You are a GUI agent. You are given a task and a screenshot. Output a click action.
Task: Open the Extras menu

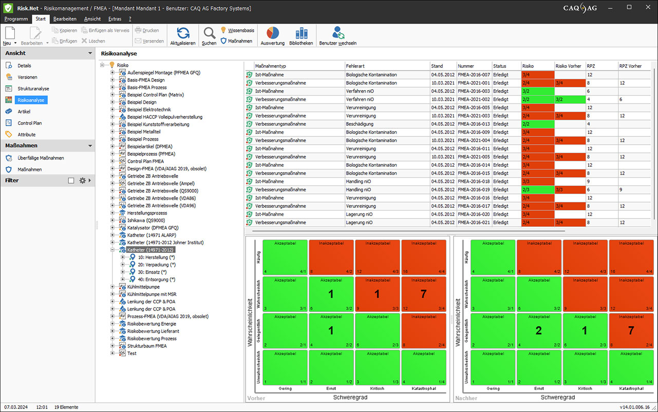115,19
